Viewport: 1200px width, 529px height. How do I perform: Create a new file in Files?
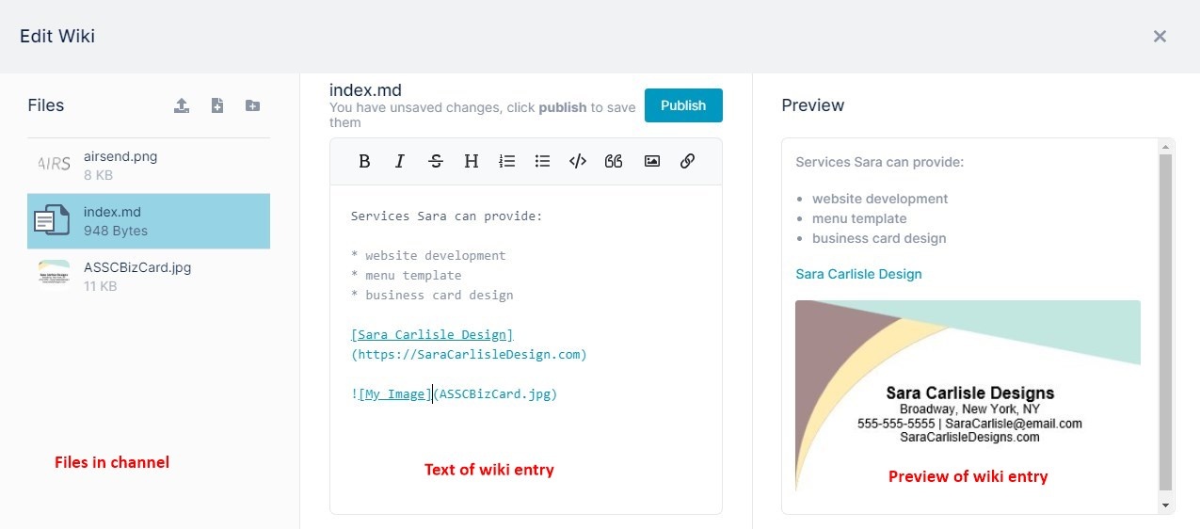[x=217, y=105]
